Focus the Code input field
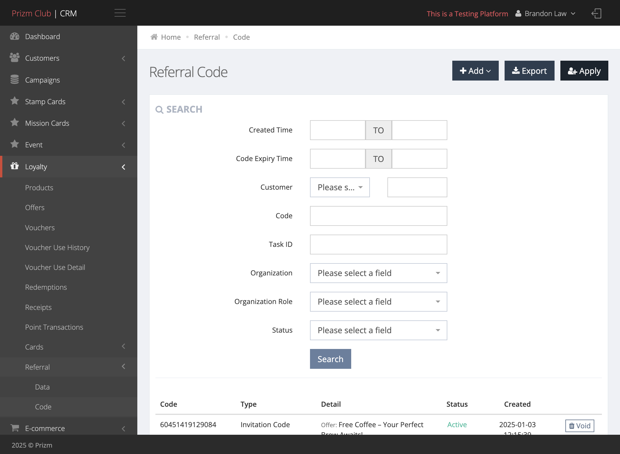The height and width of the screenshot is (454, 620). (x=378, y=216)
